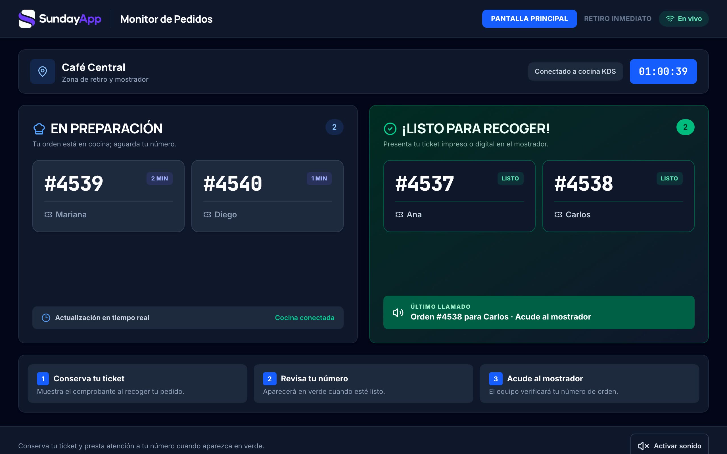Click the step 1 number badge
The height and width of the screenshot is (454, 727).
coord(43,379)
